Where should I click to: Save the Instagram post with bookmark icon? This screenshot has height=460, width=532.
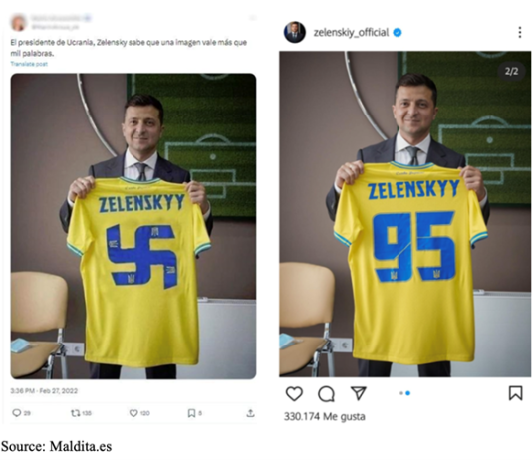[x=515, y=393]
